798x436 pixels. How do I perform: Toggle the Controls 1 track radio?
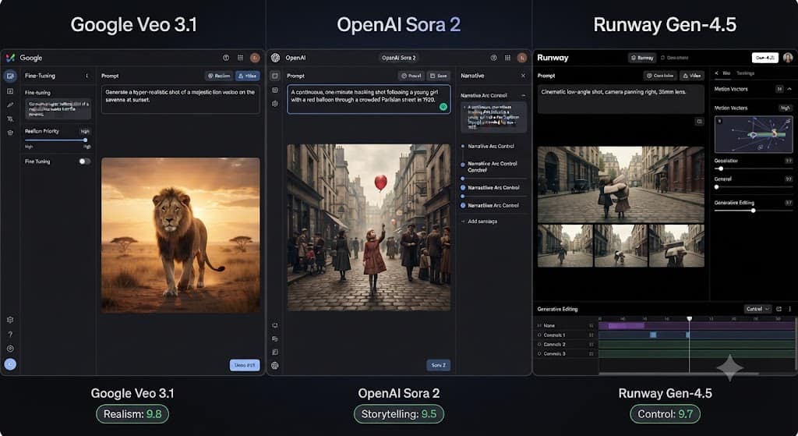[539, 335]
